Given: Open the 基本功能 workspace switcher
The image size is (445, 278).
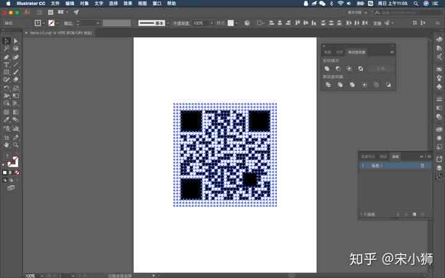Looking at the screenshot, I should [x=358, y=12].
